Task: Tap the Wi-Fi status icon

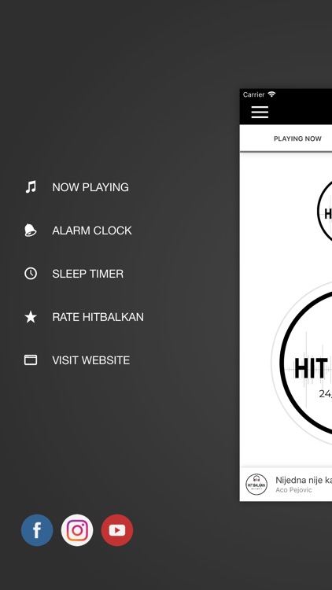Action: pyautogui.click(x=271, y=94)
